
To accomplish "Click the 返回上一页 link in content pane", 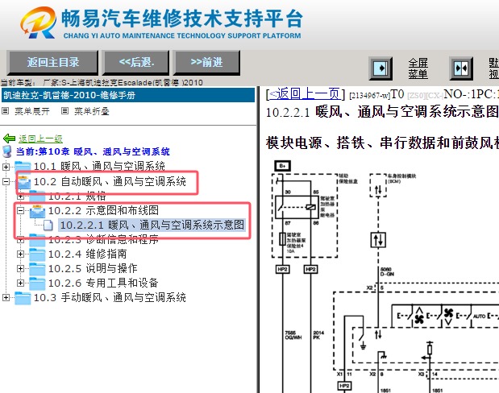I will pos(306,94).
